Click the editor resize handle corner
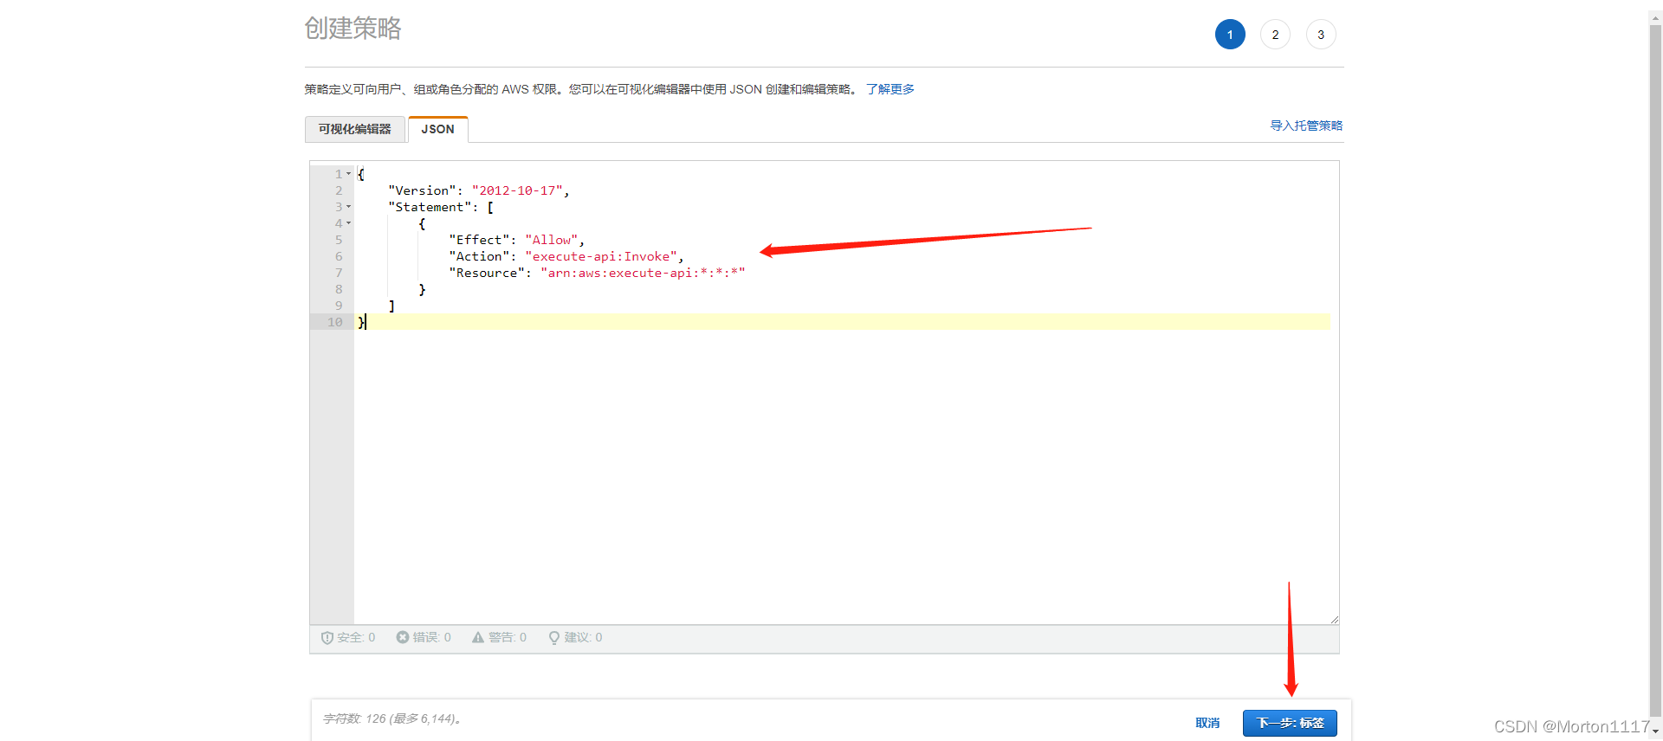The height and width of the screenshot is (741, 1663). (1334, 619)
